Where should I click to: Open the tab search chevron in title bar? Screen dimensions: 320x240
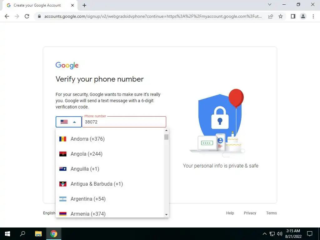[270, 4]
